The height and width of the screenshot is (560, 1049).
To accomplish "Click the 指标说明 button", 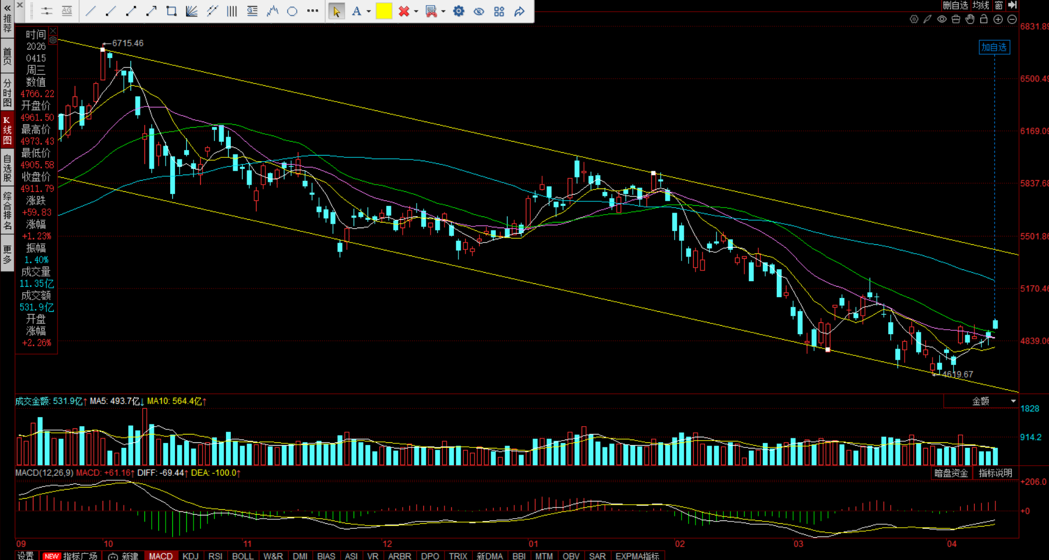I will coord(995,473).
